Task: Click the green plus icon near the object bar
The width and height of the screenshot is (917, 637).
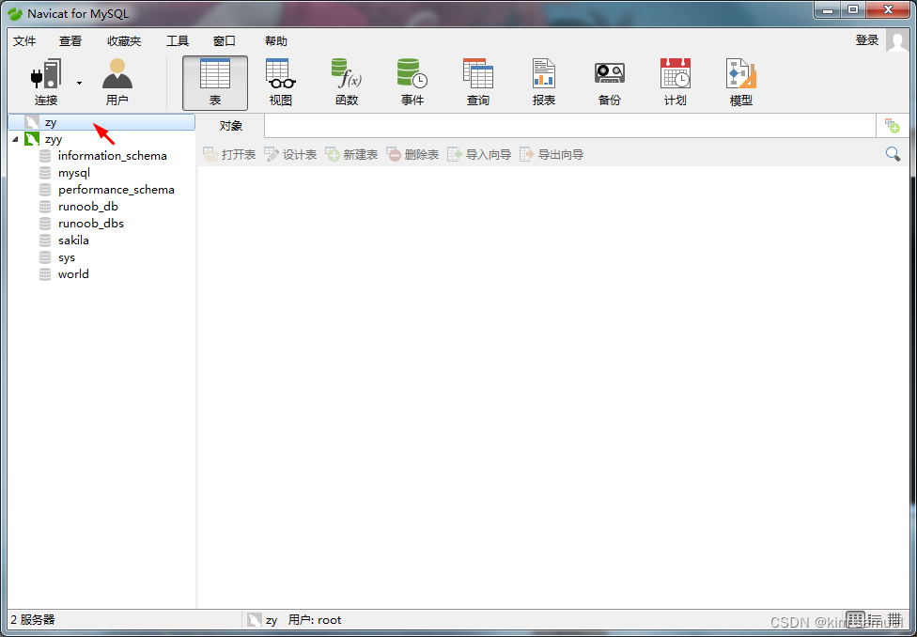Action: pos(891,125)
